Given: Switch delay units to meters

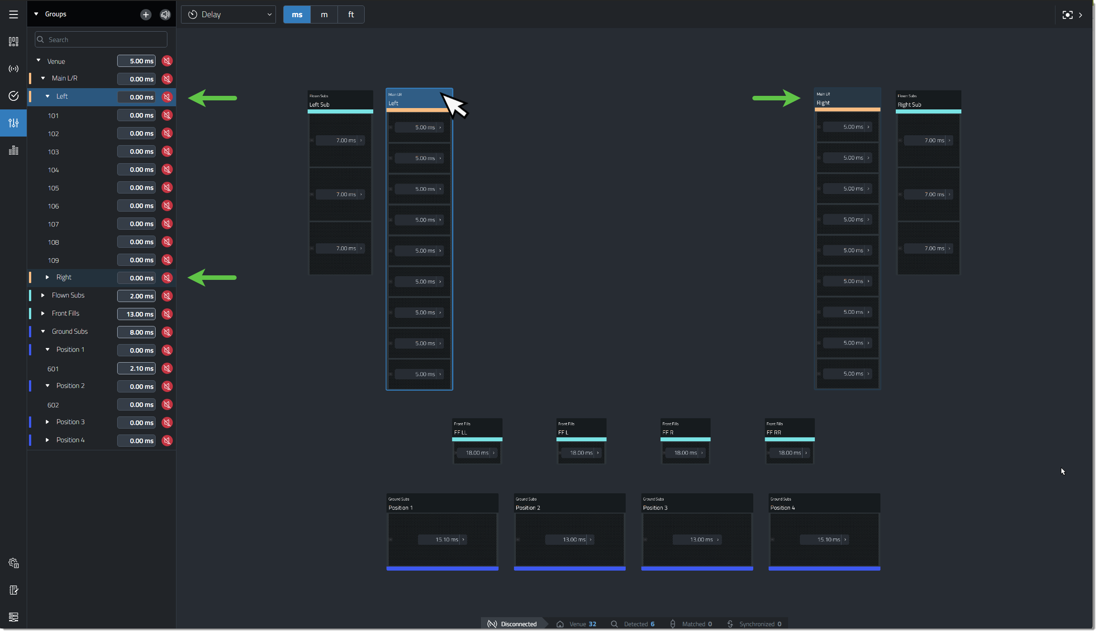Looking at the screenshot, I should click(x=324, y=14).
